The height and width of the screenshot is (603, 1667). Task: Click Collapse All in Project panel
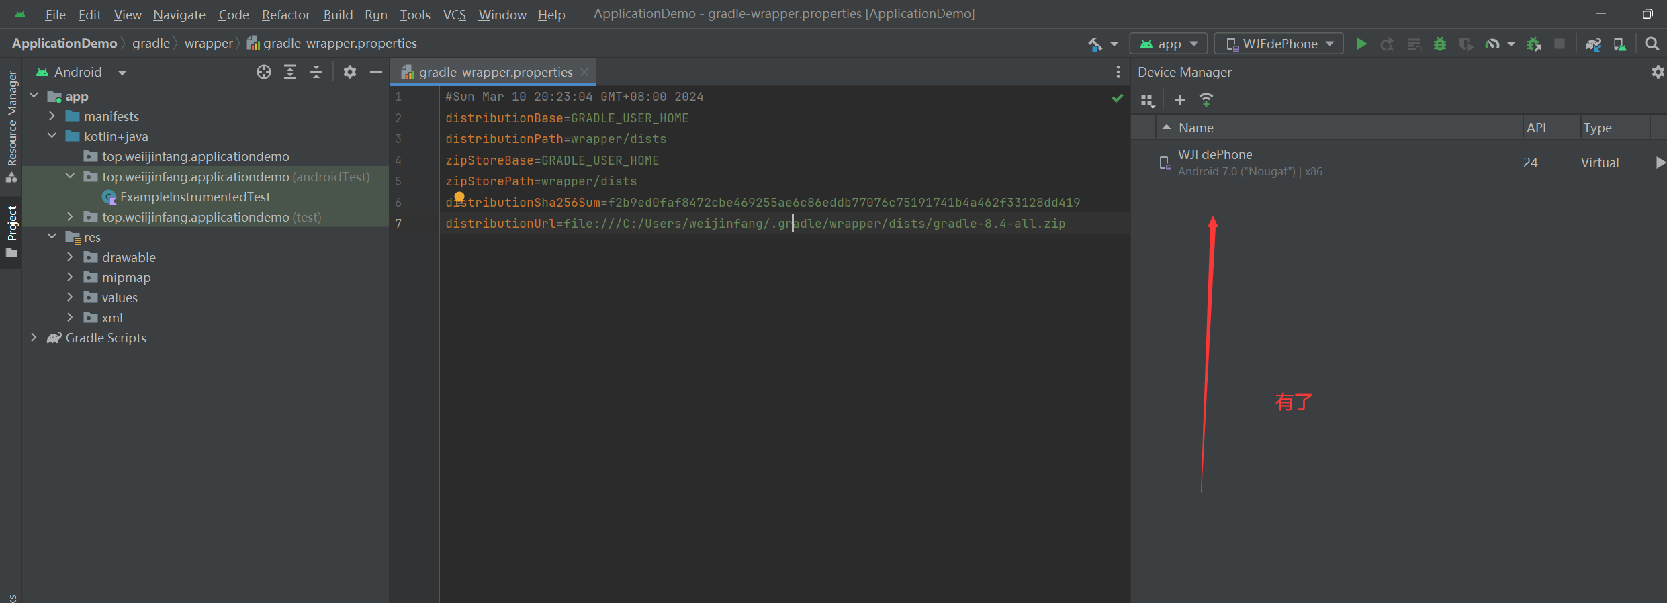tap(316, 72)
